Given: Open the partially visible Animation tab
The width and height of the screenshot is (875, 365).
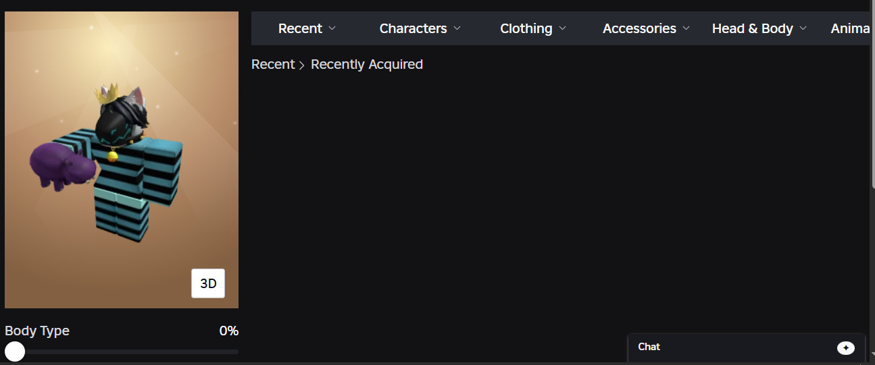Looking at the screenshot, I should (850, 28).
